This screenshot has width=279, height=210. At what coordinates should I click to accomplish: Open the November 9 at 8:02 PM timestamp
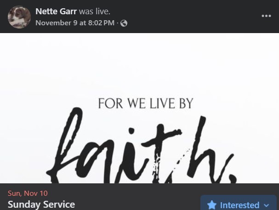point(75,23)
